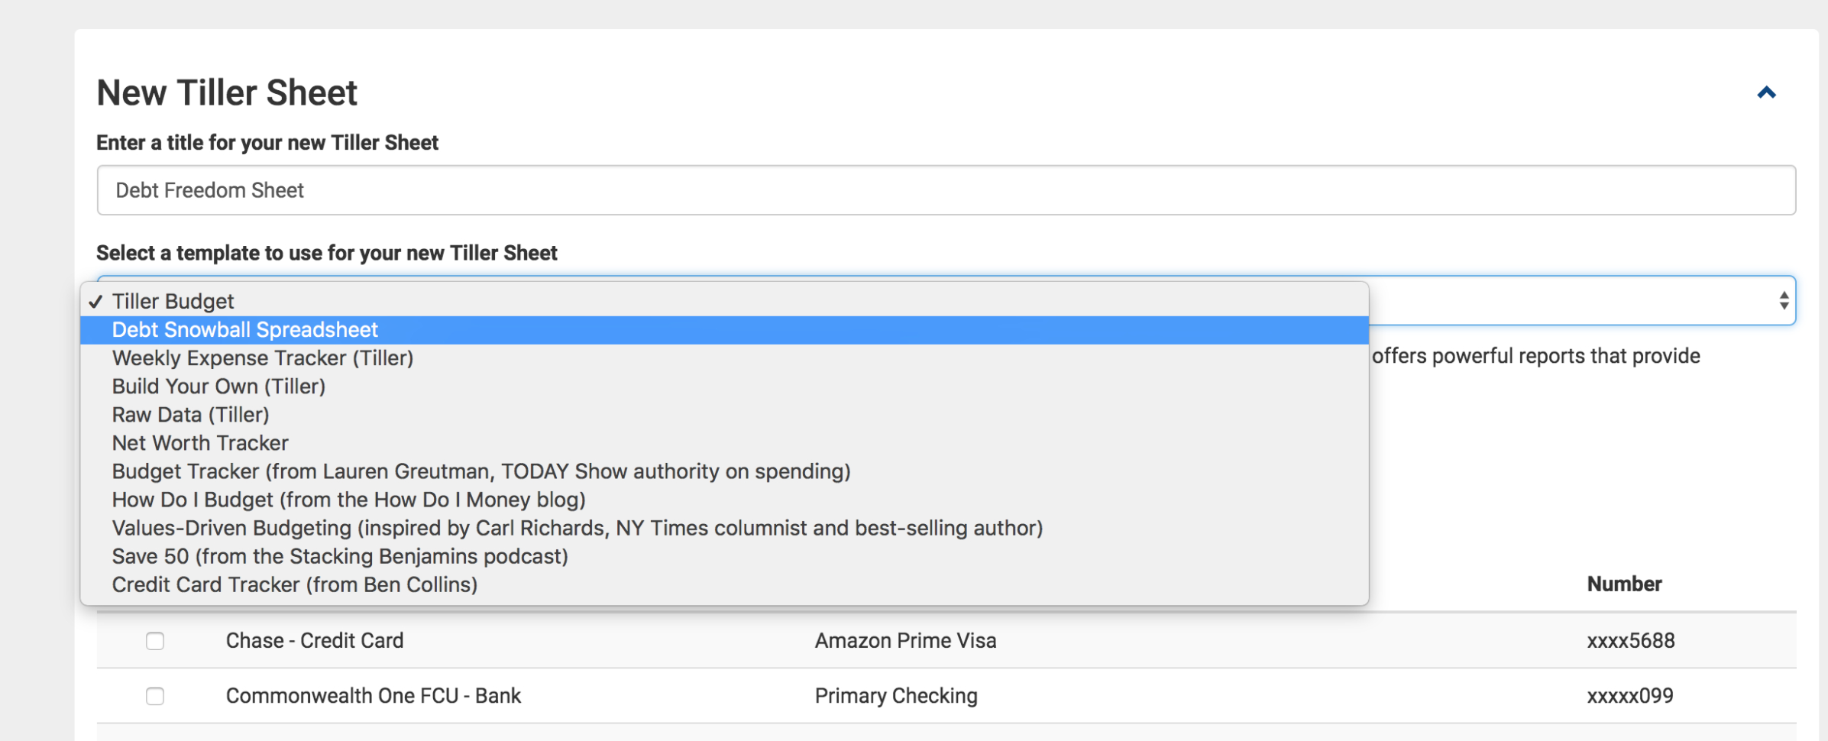The image size is (1828, 741).
Task: Choose the Net Worth Tracker template
Action: (200, 443)
